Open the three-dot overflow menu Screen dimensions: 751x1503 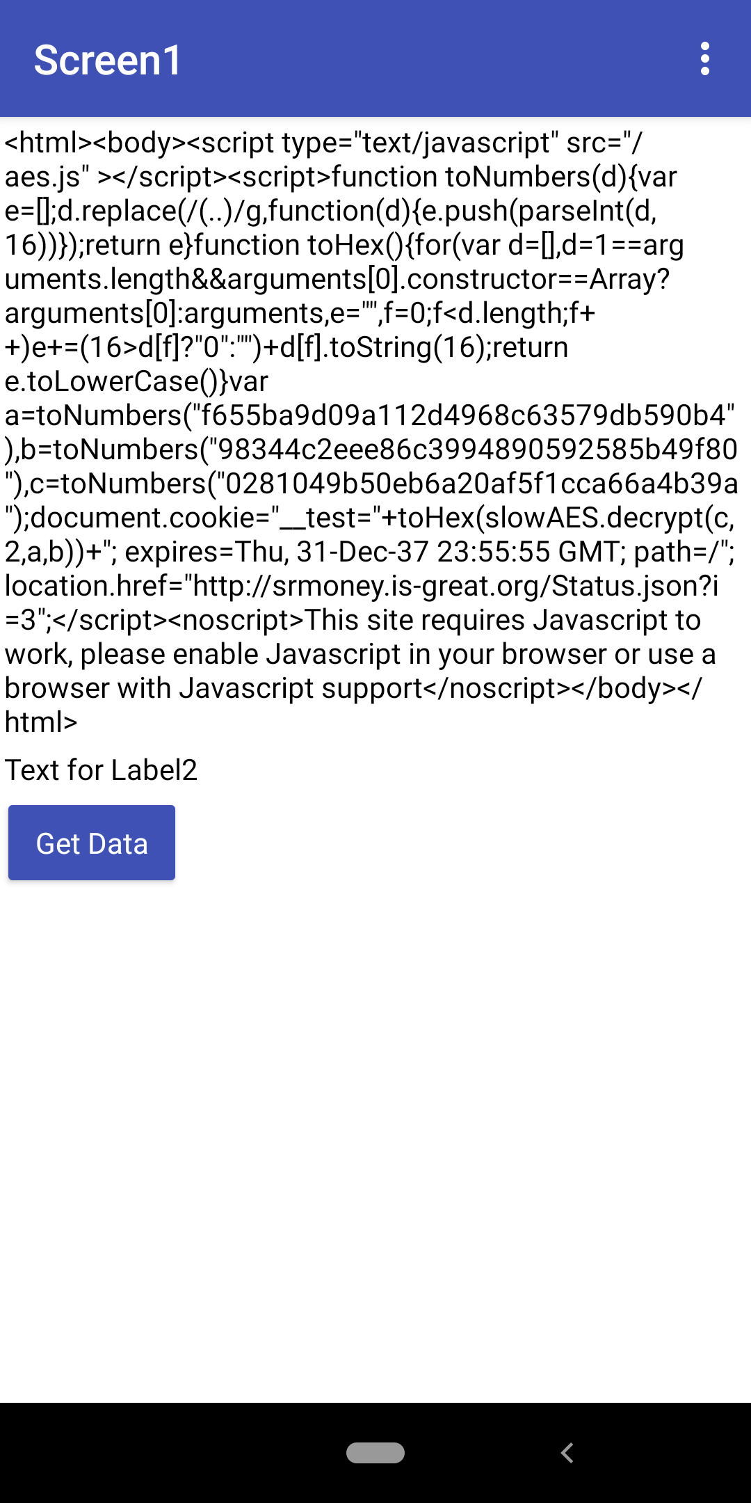[x=705, y=59]
